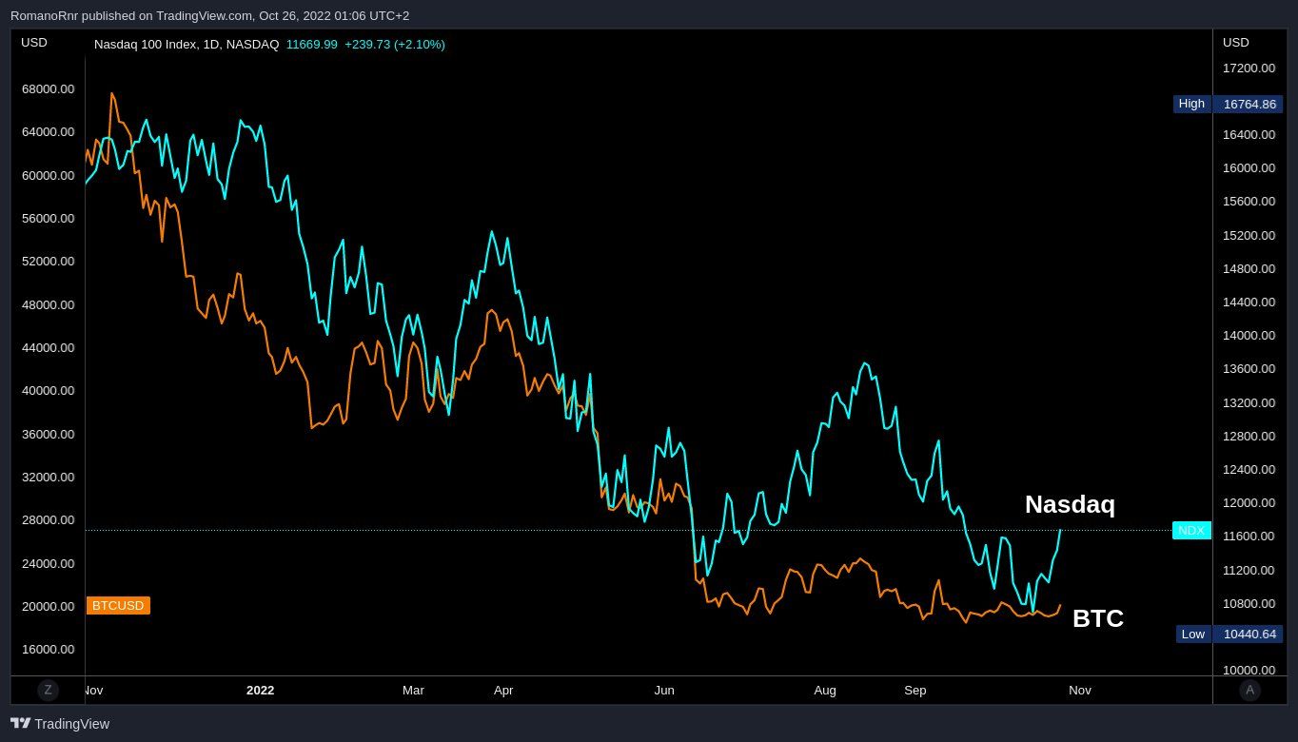Click the right-side Nov label on time axis
Viewport: 1298px width, 742px height.
[x=1080, y=691]
